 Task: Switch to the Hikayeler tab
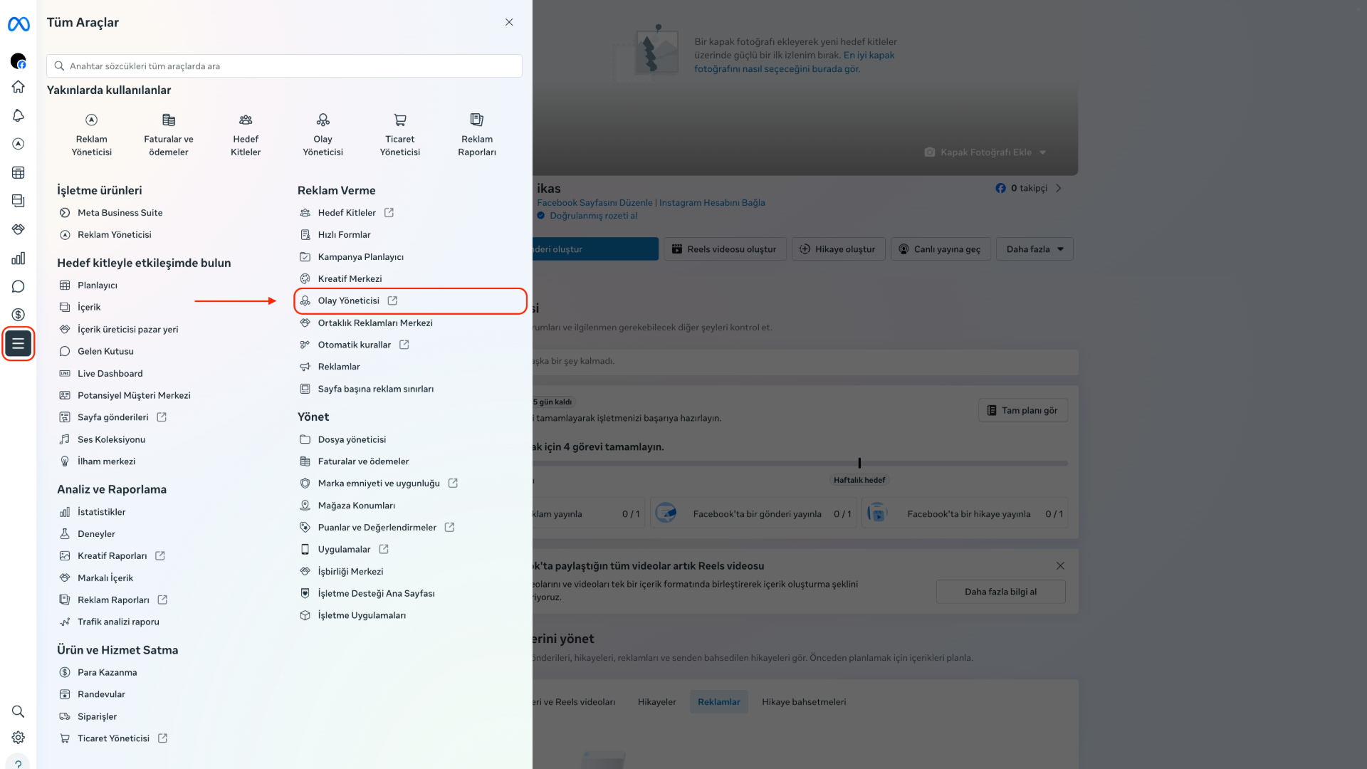coord(656,702)
